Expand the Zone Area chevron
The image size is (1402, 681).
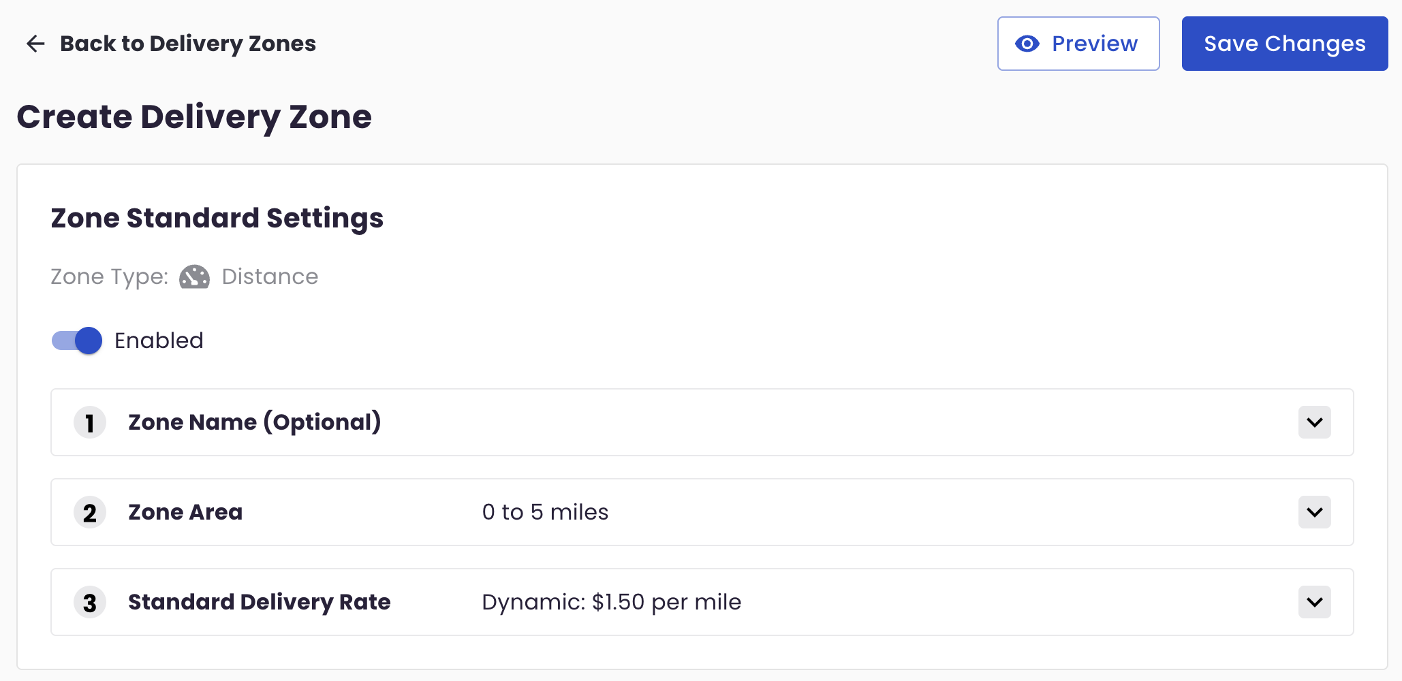click(1315, 512)
